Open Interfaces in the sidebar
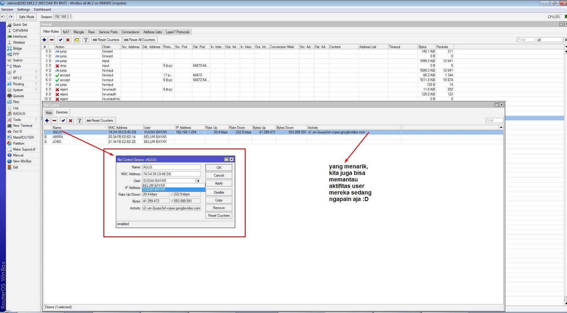The width and height of the screenshot is (567, 313). (x=20, y=37)
